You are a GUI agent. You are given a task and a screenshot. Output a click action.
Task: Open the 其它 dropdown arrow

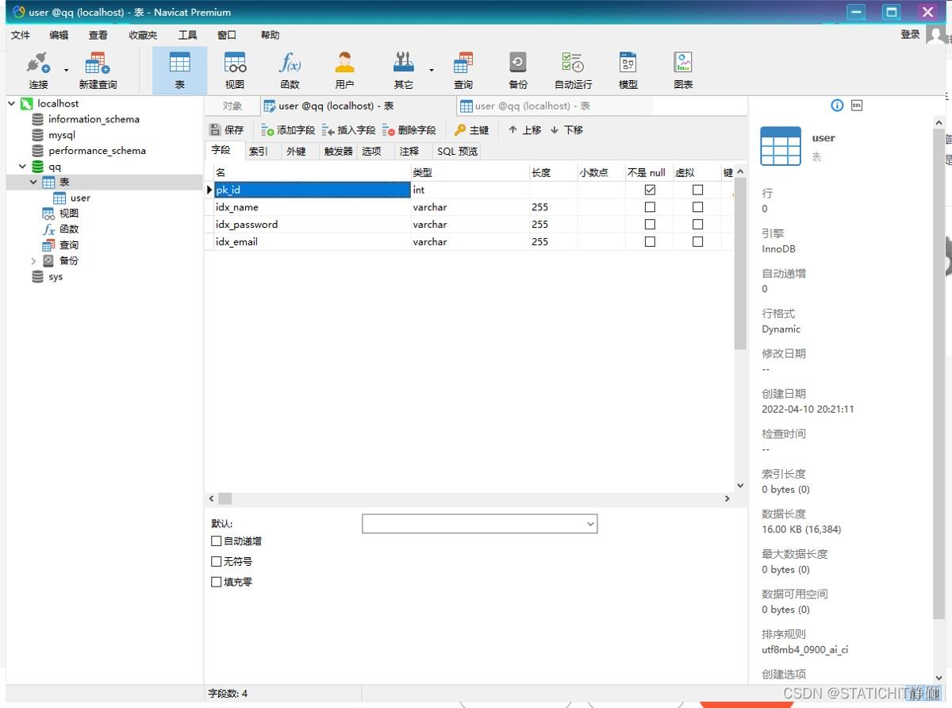pos(432,71)
